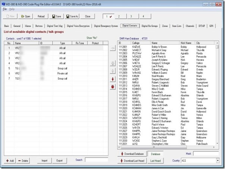Switch to the Basic tab

(6, 26)
